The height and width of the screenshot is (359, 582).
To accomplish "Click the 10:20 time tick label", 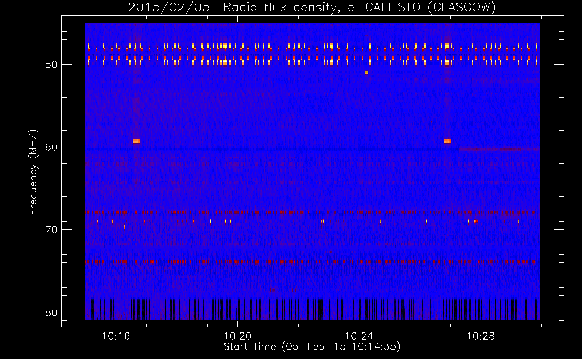I will tap(237, 336).
